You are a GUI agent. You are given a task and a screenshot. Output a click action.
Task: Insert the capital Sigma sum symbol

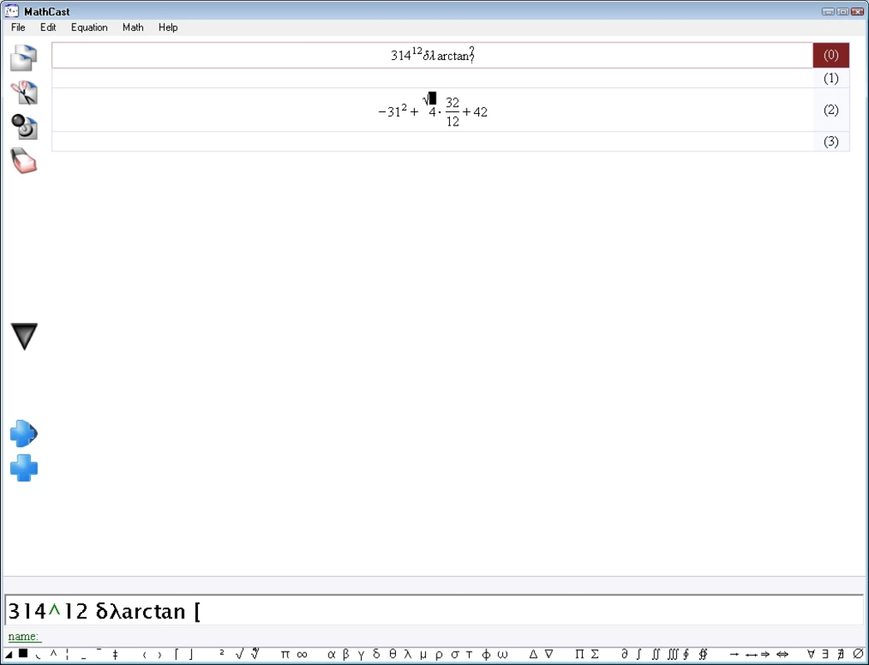[595, 654]
